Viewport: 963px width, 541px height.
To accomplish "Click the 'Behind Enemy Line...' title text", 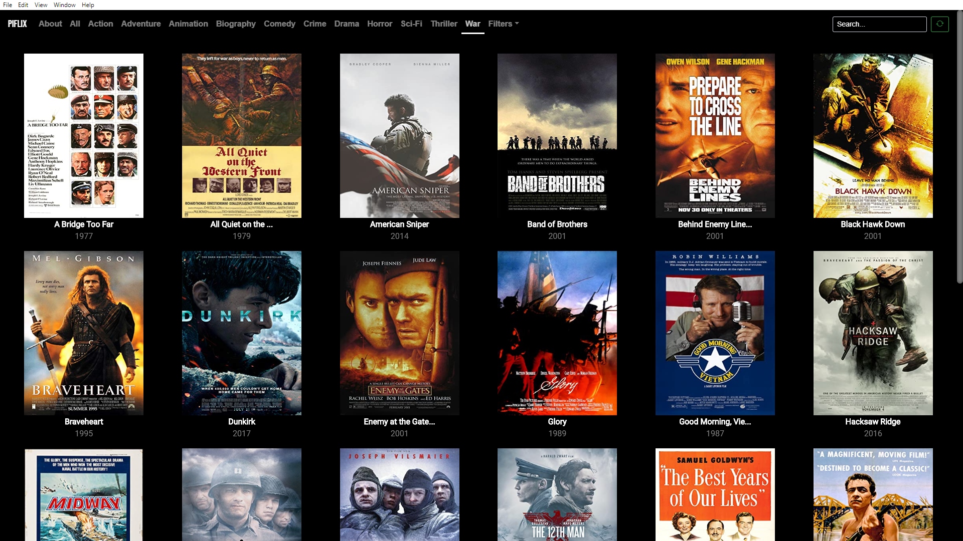I will coord(715,224).
